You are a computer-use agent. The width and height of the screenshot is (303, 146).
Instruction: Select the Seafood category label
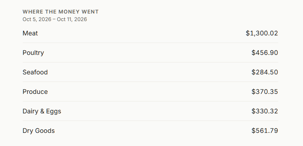point(35,72)
